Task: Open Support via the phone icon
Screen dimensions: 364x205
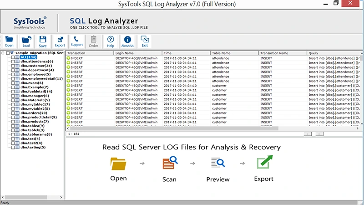Action: point(76,41)
